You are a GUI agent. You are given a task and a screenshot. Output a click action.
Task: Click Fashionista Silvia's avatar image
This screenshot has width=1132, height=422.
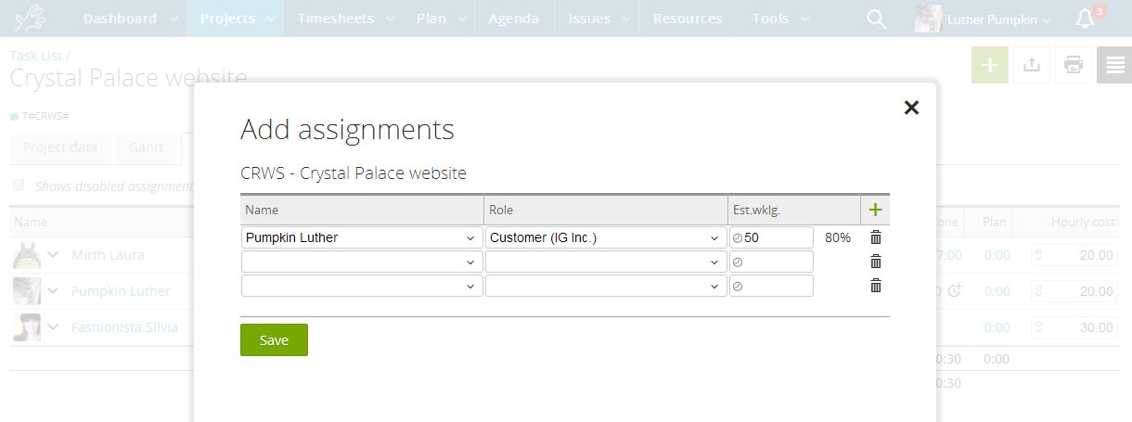pos(27,327)
